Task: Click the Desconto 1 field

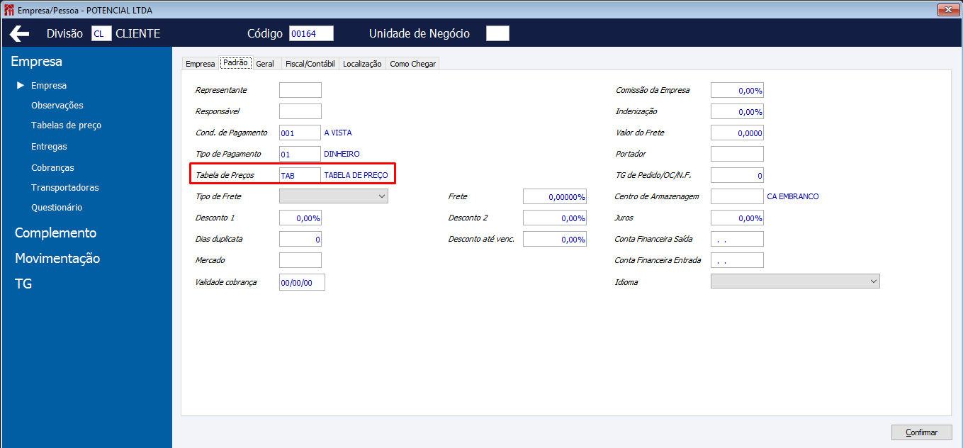Action: [x=300, y=218]
